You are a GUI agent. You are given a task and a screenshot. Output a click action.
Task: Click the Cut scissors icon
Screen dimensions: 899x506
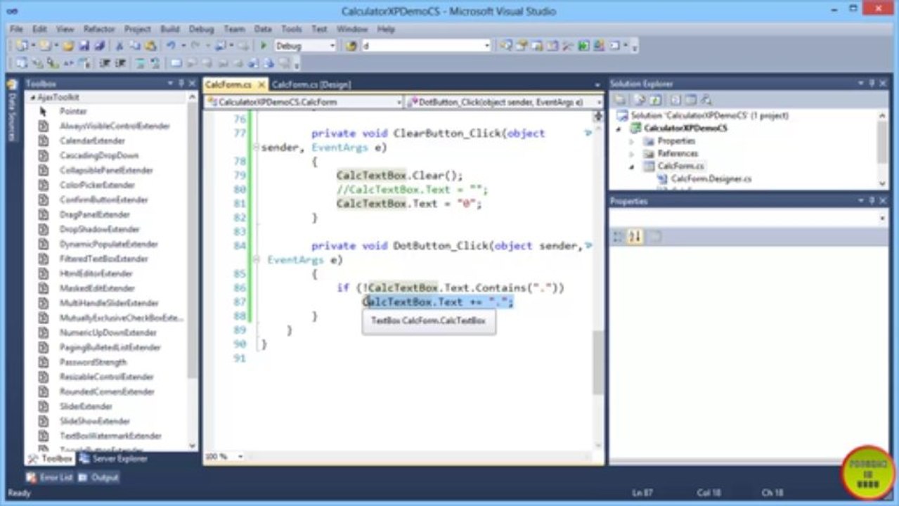tap(119, 46)
